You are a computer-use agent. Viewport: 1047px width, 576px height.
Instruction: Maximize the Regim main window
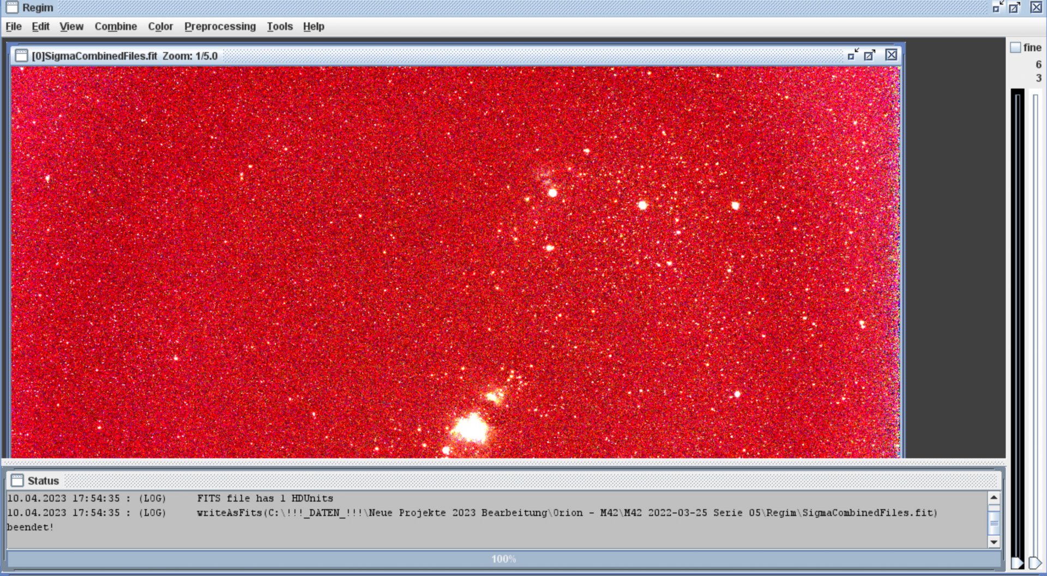[1014, 7]
